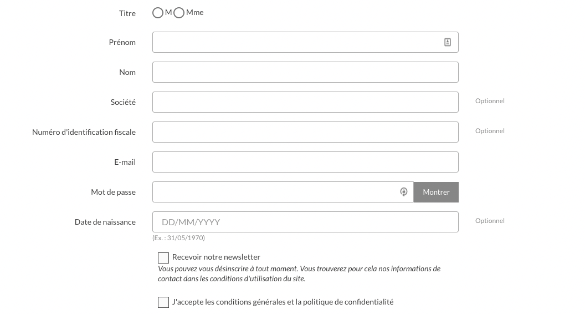
Task: Click the Mot de passe label
Action: click(x=114, y=192)
